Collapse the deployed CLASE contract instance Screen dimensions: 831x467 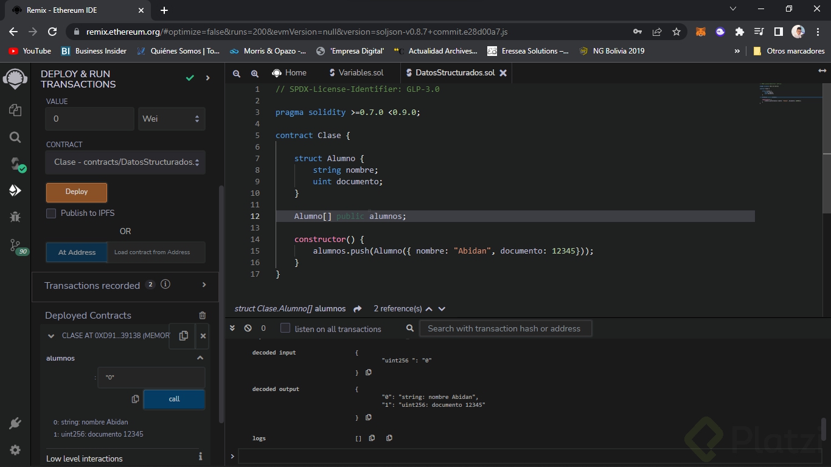point(51,336)
